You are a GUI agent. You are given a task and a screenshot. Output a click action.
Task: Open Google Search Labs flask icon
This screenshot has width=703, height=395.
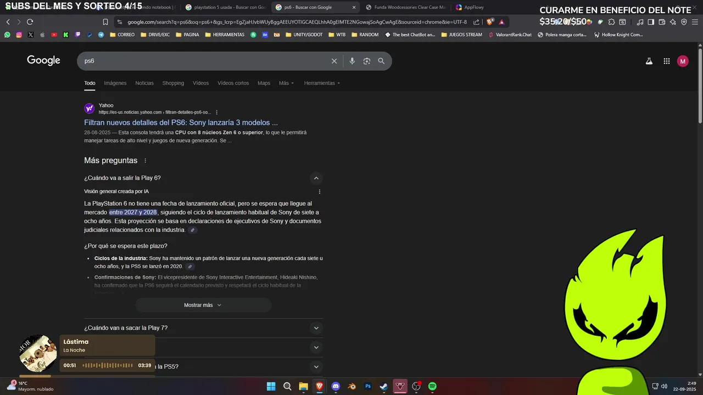pos(649,61)
